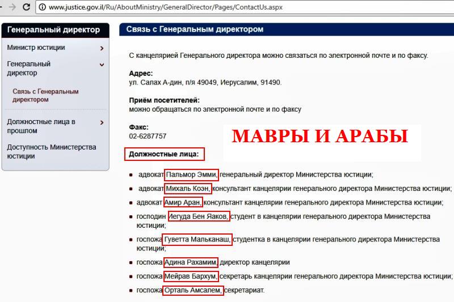The image size is (454, 302).
Task: Click the name Пальмор Эмми
Action: 191,175
